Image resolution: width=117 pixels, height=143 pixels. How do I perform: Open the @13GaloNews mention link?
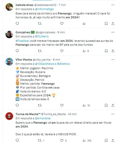click(x=45, y=64)
